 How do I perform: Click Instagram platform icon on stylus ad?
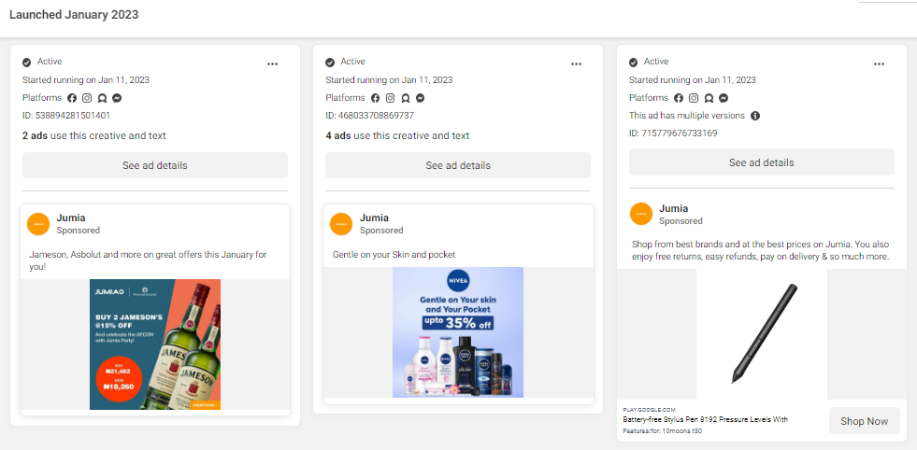694,98
